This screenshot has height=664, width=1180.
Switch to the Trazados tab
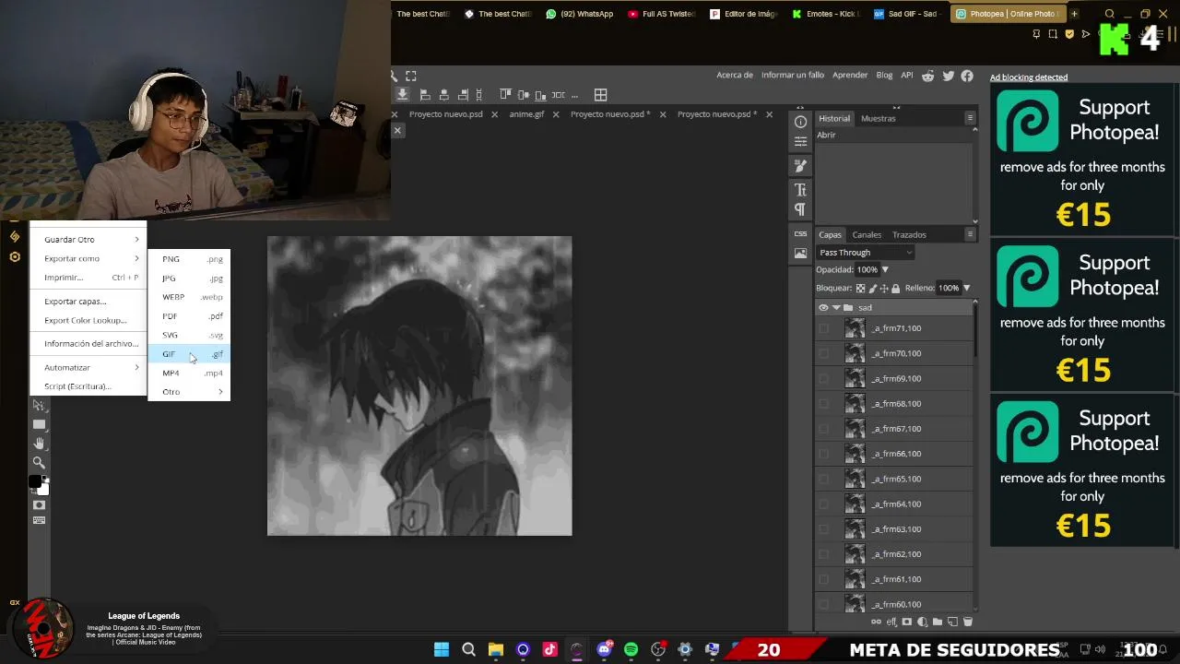coord(909,235)
